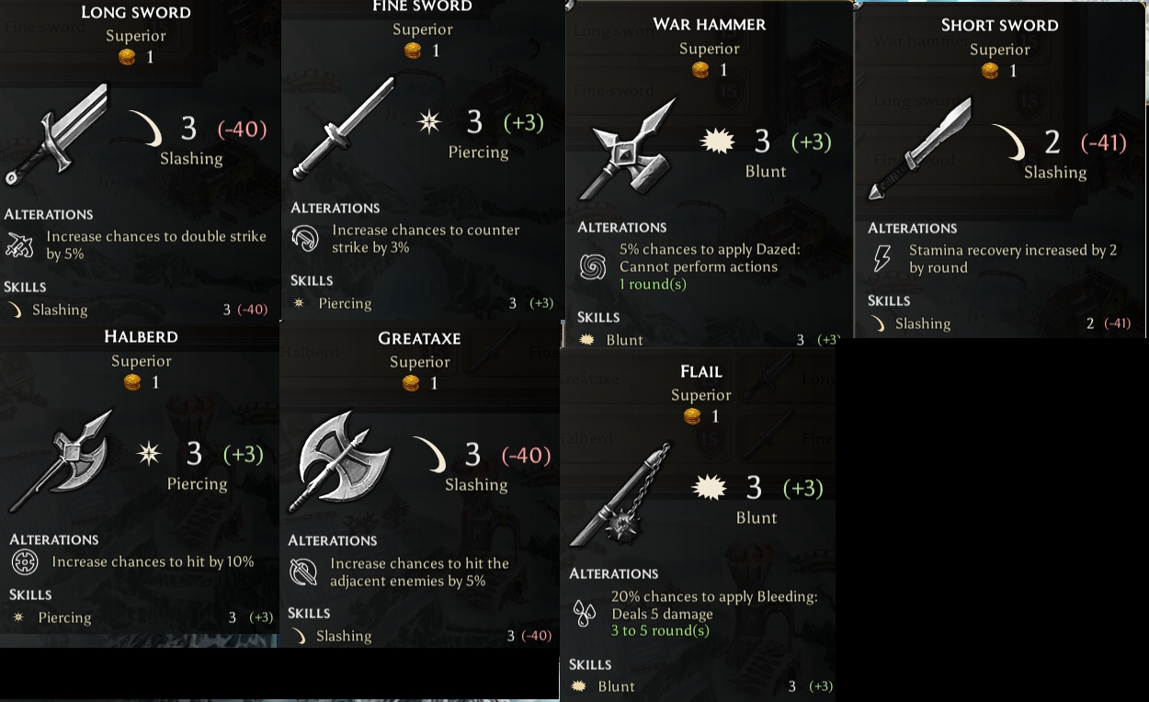Click the counter strike alteration icon
This screenshot has height=702, width=1149.
(x=304, y=239)
